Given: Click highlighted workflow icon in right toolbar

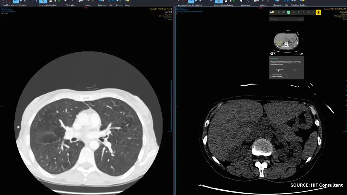Looking at the screenshot, I should tap(191, 1).
